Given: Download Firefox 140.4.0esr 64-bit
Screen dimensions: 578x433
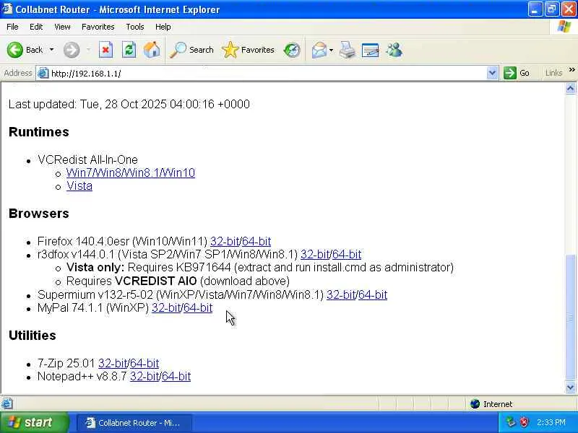Looking at the screenshot, I should click(x=256, y=241).
